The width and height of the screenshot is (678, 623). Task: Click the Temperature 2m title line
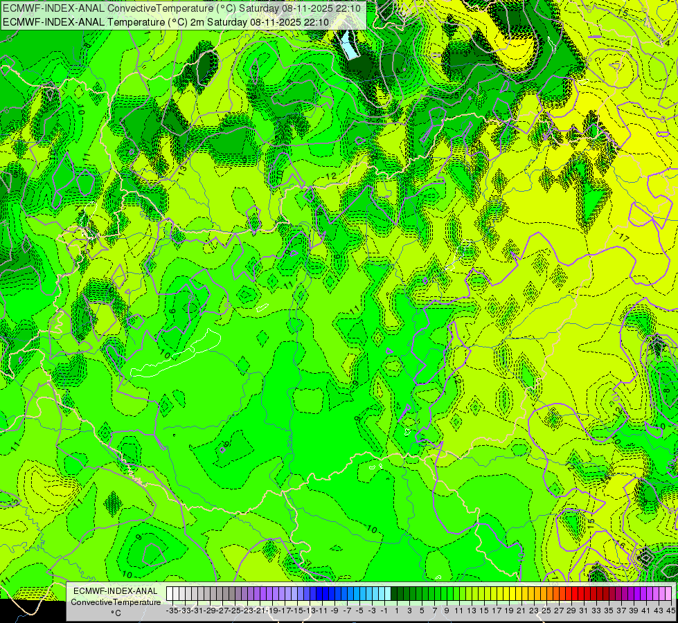(166, 22)
